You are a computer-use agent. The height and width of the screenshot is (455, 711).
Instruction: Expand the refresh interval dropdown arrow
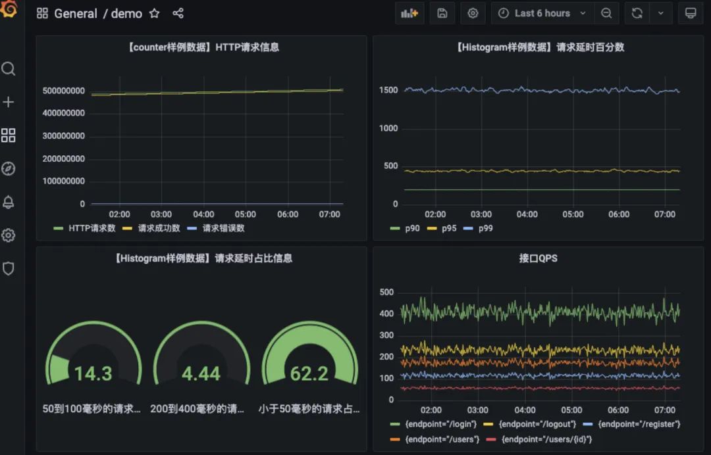coord(661,13)
